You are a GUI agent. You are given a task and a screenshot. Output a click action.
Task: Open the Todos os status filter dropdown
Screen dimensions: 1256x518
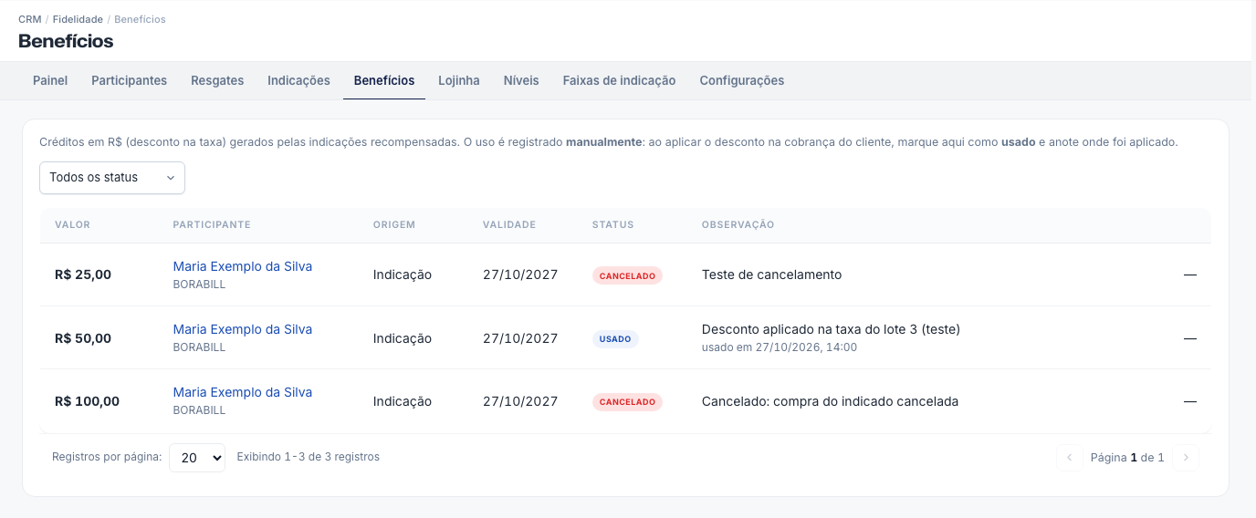click(112, 178)
